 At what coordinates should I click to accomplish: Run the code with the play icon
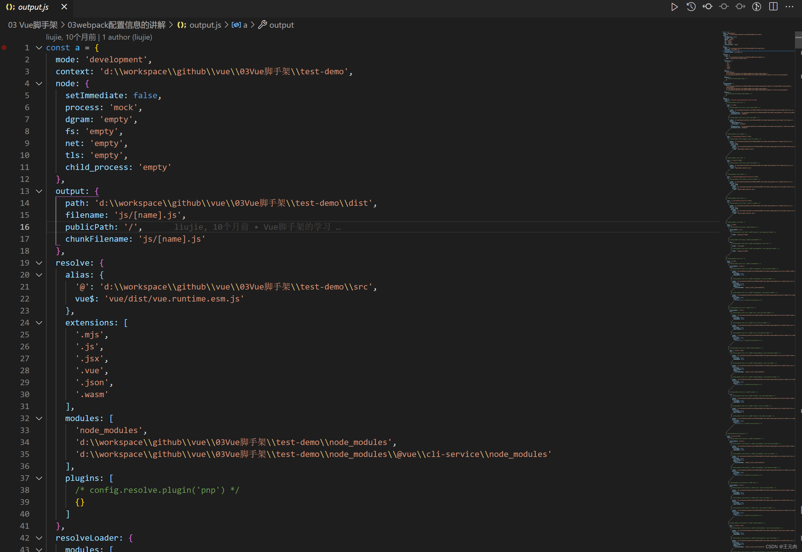(x=675, y=7)
